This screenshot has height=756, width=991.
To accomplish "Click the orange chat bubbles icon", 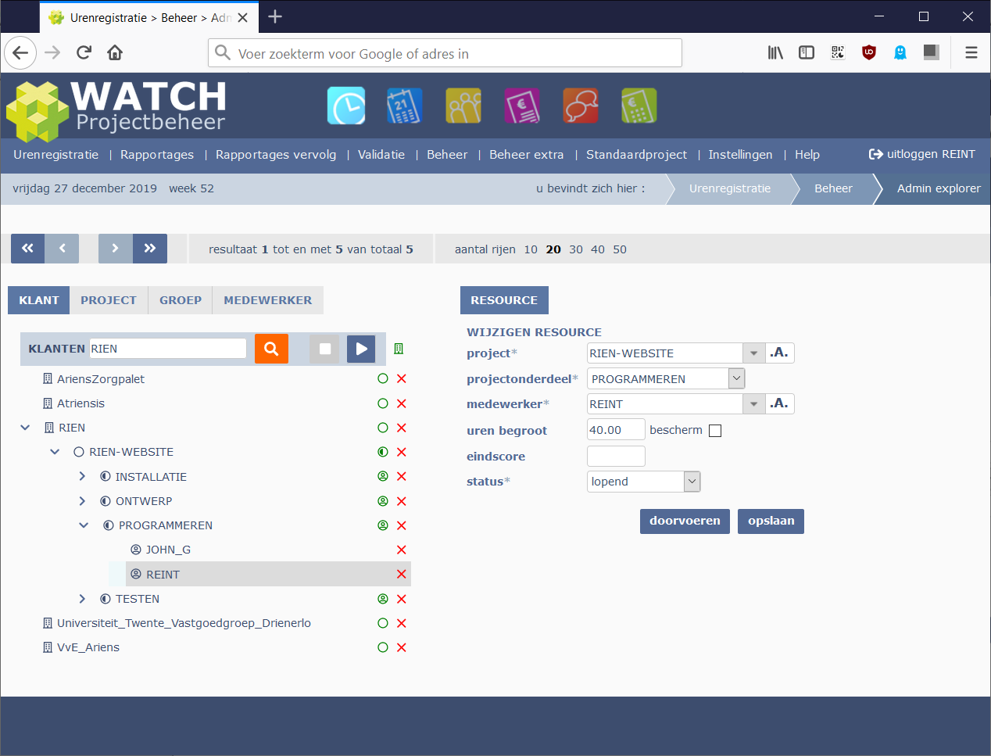I will tap(581, 106).
